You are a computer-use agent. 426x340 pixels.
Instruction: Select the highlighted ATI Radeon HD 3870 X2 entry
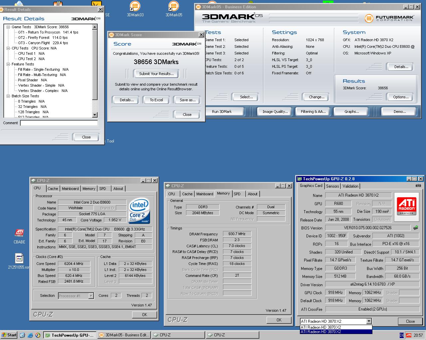click(336, 331)
